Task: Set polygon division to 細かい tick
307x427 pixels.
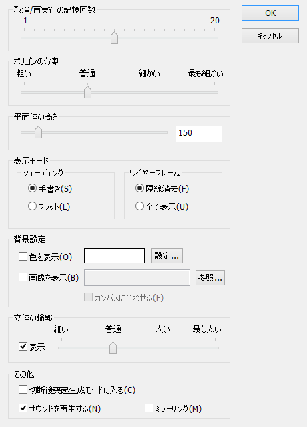Action: [151, 92]
